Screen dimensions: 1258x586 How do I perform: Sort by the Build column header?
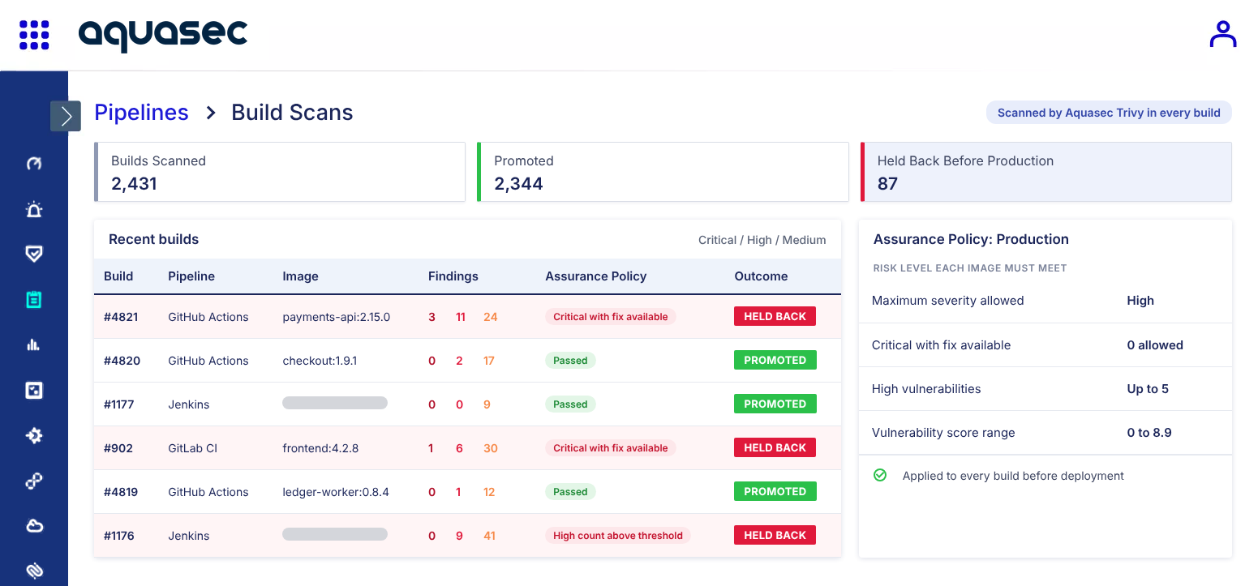point(118,276)
